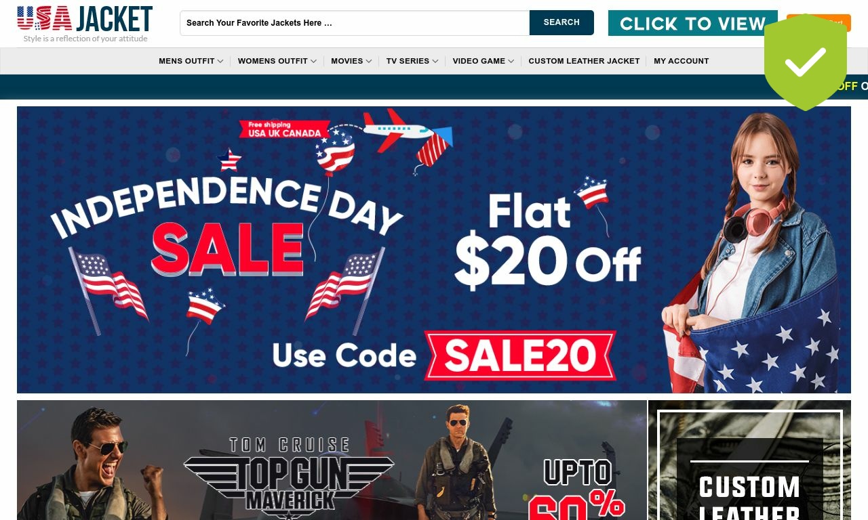
Task: Click the Click To View banner button
Action: click(x=692, y=23)
